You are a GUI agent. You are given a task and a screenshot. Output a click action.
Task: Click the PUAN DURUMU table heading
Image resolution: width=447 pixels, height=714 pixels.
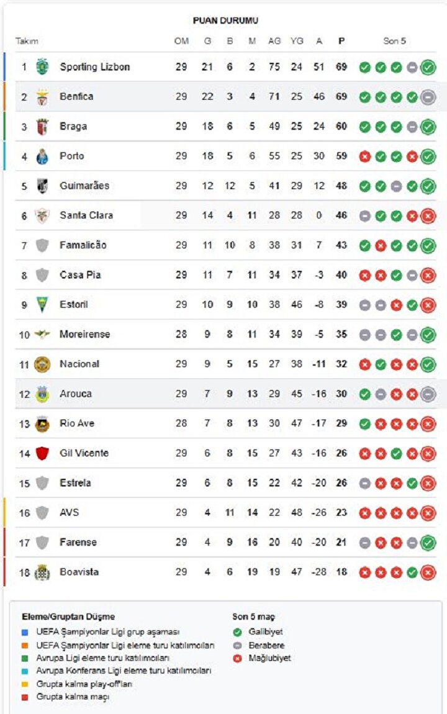[225, 20]
